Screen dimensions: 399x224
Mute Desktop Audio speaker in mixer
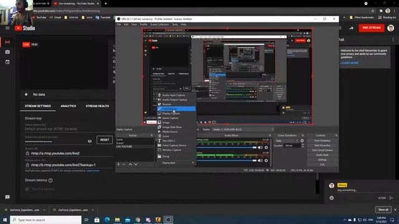[260, 147]
